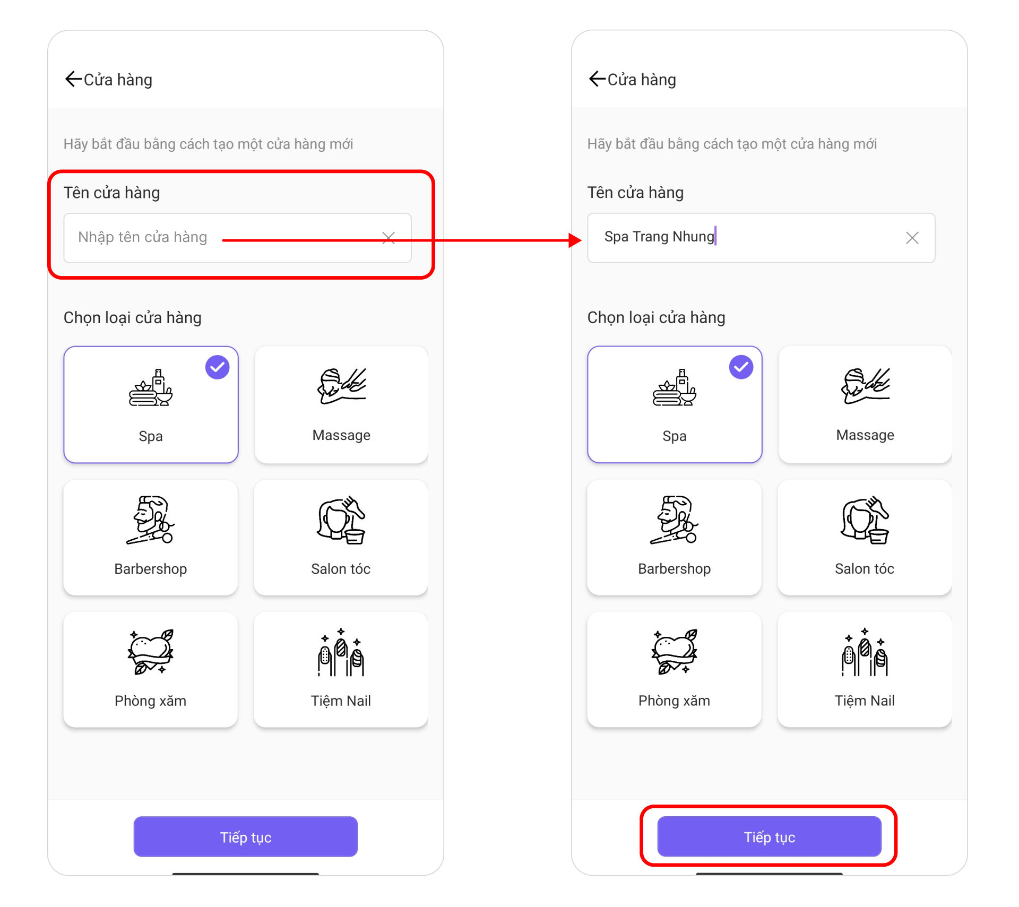Image resolution: width=1019 pixels, height=907 pixels.
Task: Clear the empty store name field with X
Action: tap(388, 238)
